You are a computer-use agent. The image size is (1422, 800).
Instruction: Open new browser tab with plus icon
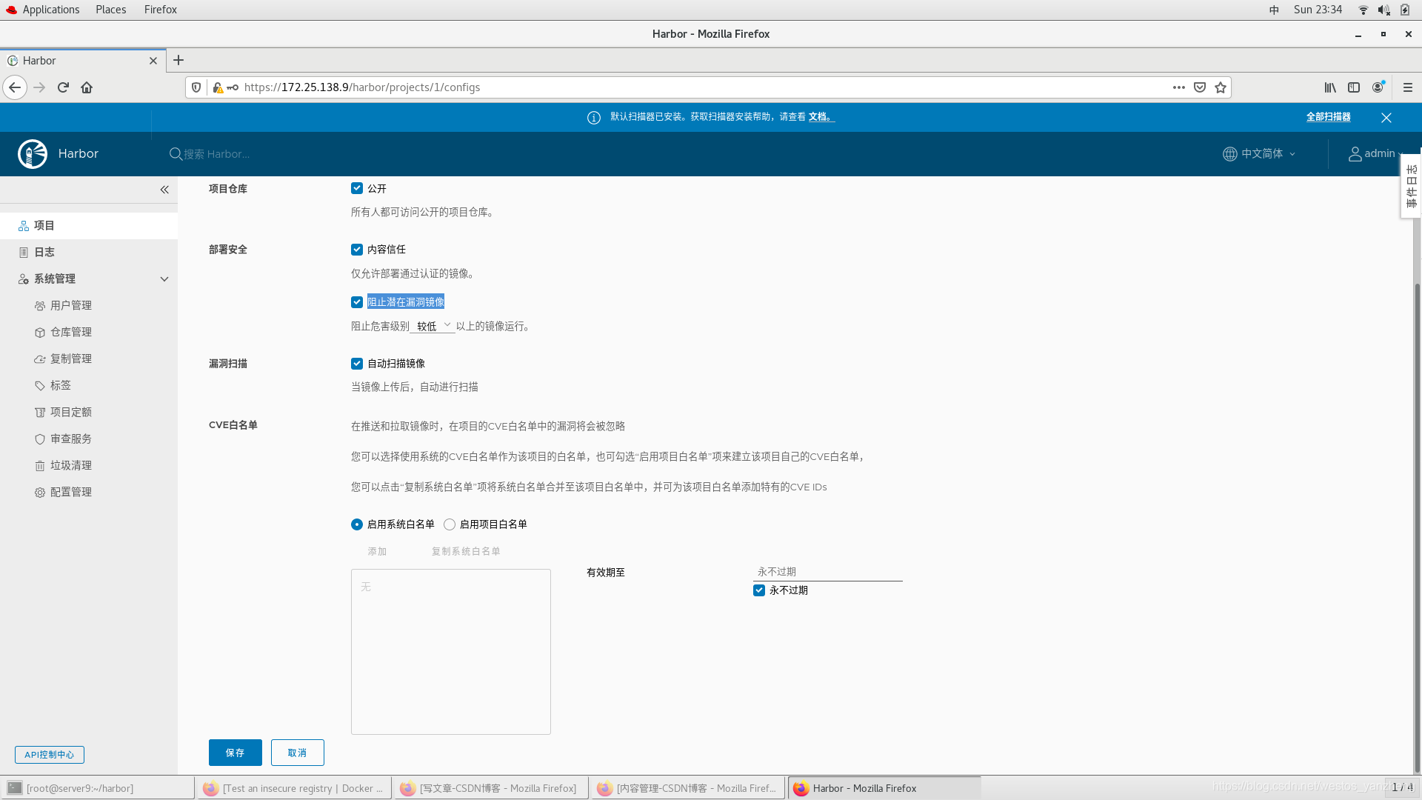tap(178, 61)
